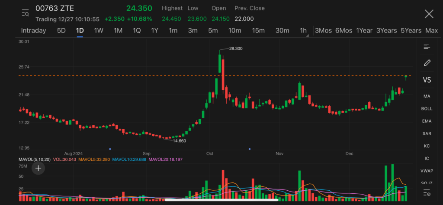This screenshot has height=205, width=443.
Task: Click the +10.68% change value
Action: [140, 19]
